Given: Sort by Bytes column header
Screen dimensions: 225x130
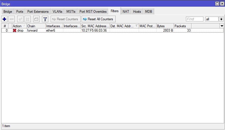Looking at the screenshot, I should click(x=165, y=26).
